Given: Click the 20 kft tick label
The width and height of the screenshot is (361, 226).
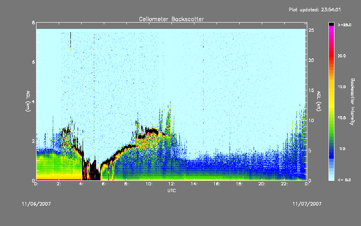Looking at the screenshot, I should [x=311, y=60].
